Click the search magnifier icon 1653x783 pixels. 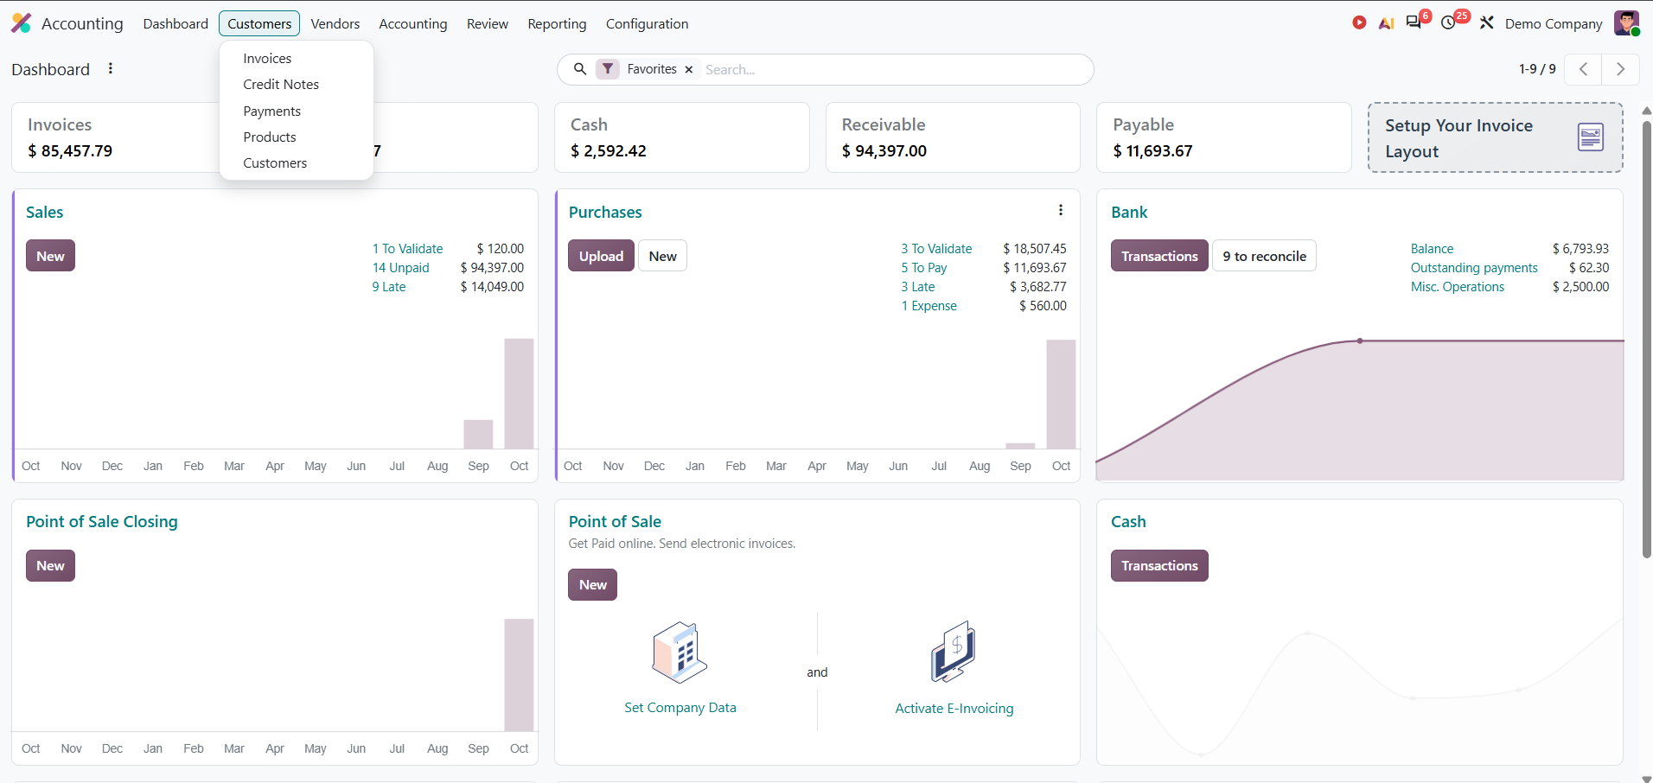coord(580,69)
